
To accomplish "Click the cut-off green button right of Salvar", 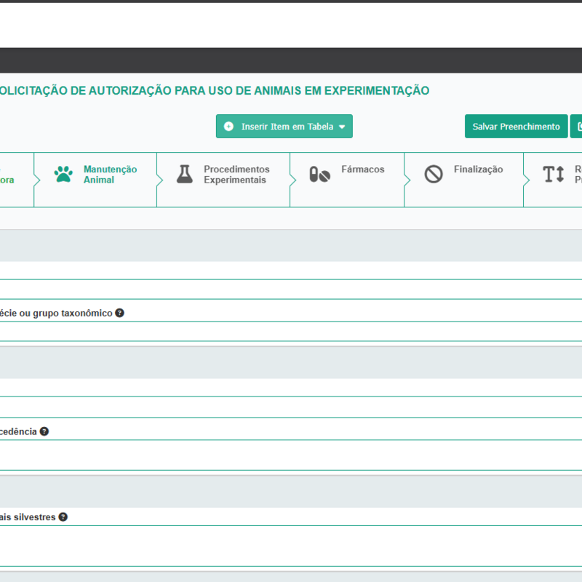I will pos(576,127).
